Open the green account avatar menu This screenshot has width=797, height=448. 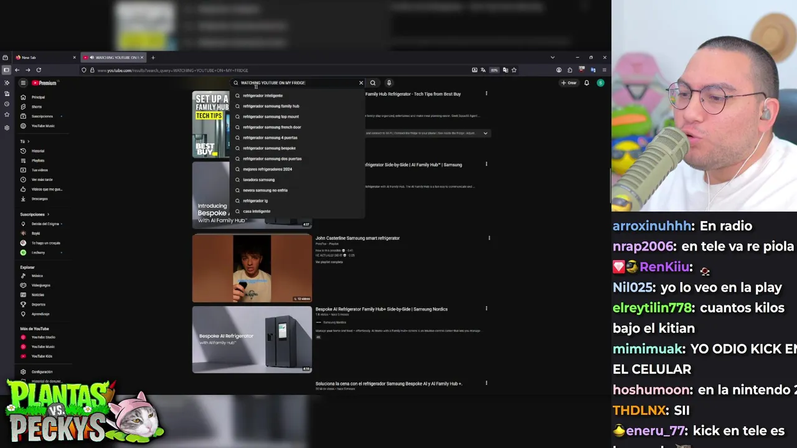coord(600,83)
